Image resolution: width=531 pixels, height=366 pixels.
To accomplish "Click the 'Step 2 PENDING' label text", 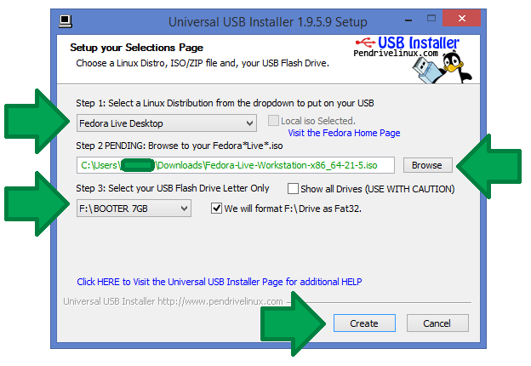I will 180,146.
